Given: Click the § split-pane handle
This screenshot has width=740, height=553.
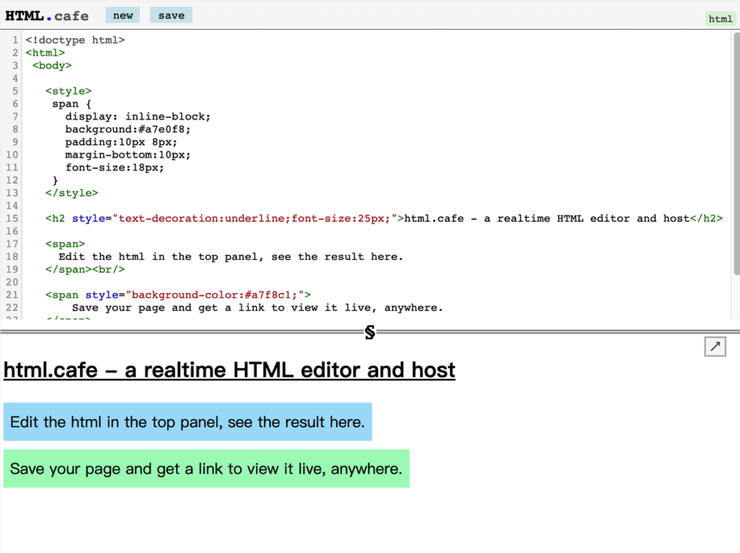Looking at the screenshot, I should (x=370, y=332).
